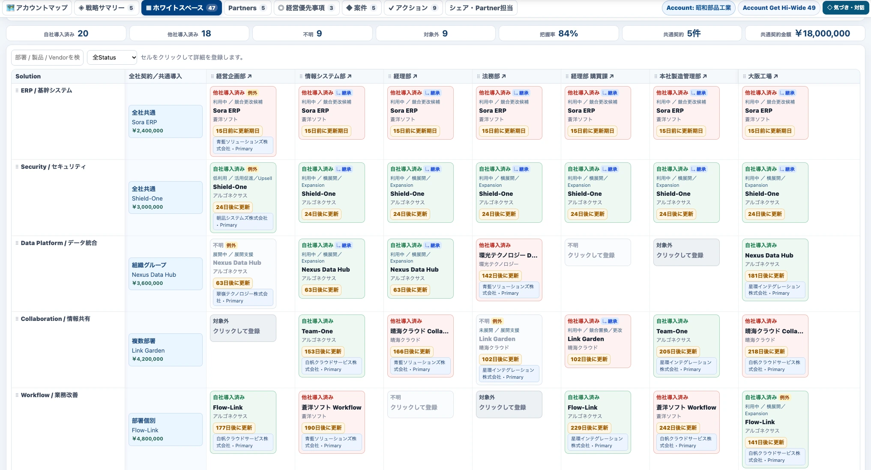Open arrow icon next to 情報システム部 header
Image resolution: width=871 pixels, height=470 pixels.
tap(349, 76)
